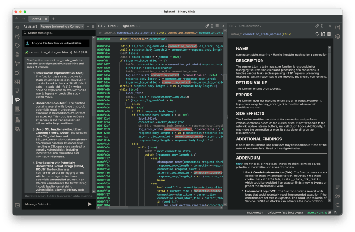Start a new Assistant chat with plus
355x232 pixels.
(x=88, y=27)
